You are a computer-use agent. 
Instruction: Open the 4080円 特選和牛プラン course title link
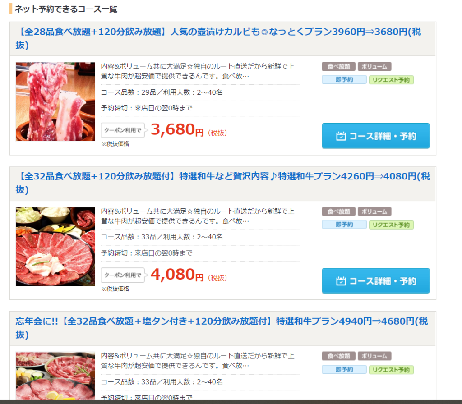click(223, 183)
